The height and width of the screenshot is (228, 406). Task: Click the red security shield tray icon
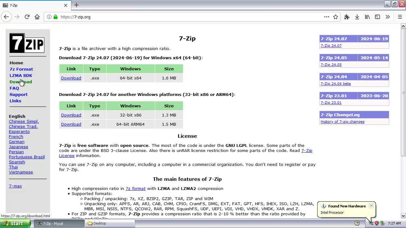pyautogui.click(x=377, y=223)
